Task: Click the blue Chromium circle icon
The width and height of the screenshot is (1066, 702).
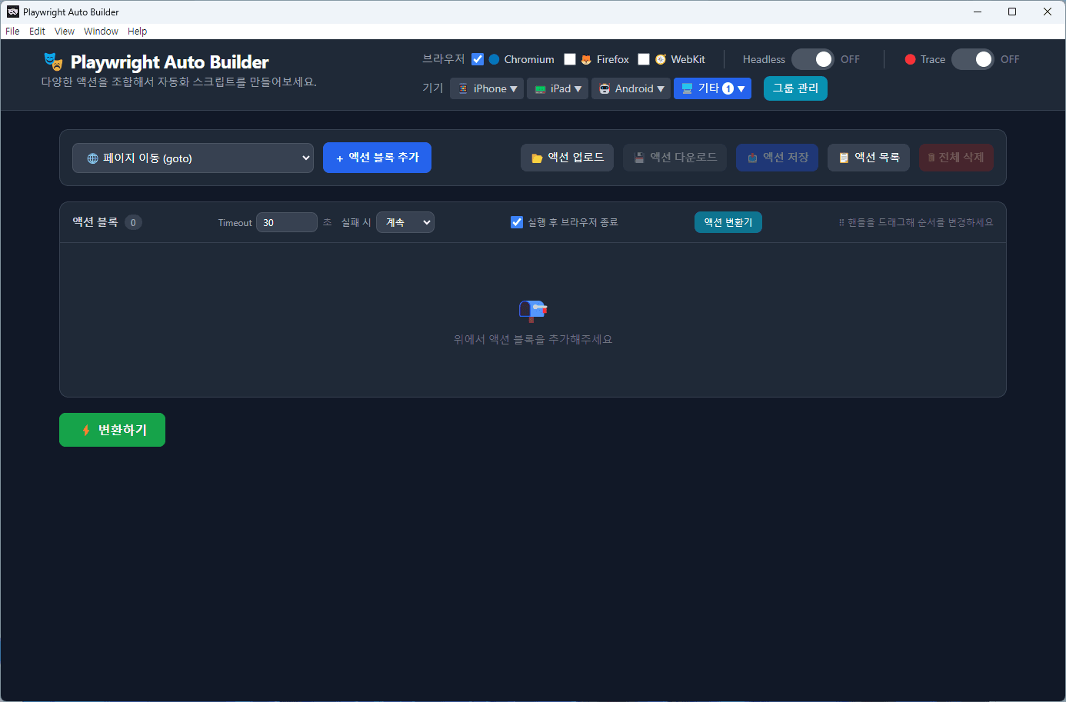Action: pyautogui.click(x=494, y=59)
